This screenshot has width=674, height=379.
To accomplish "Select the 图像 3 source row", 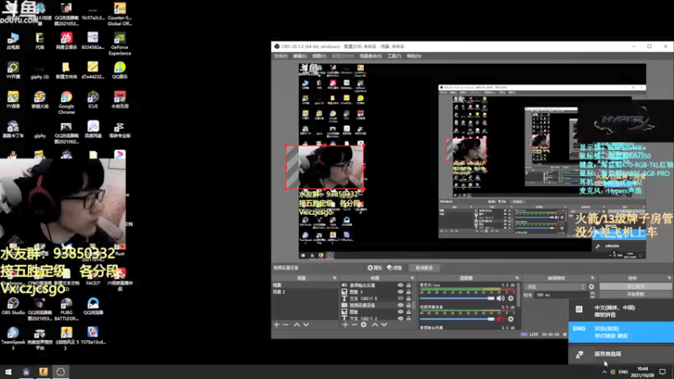I will (377, 291).
